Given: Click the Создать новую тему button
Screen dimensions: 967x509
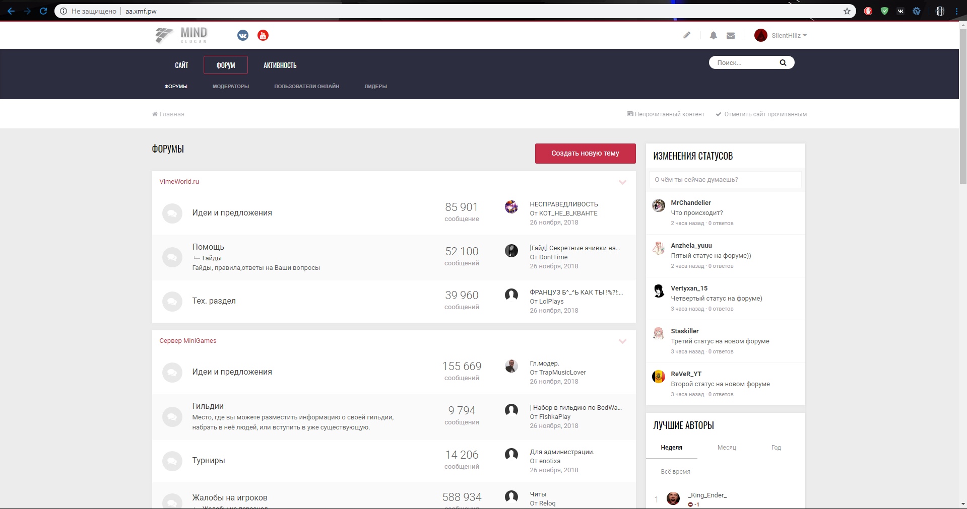Looking at the screenshot, I should tap(585, 153).
